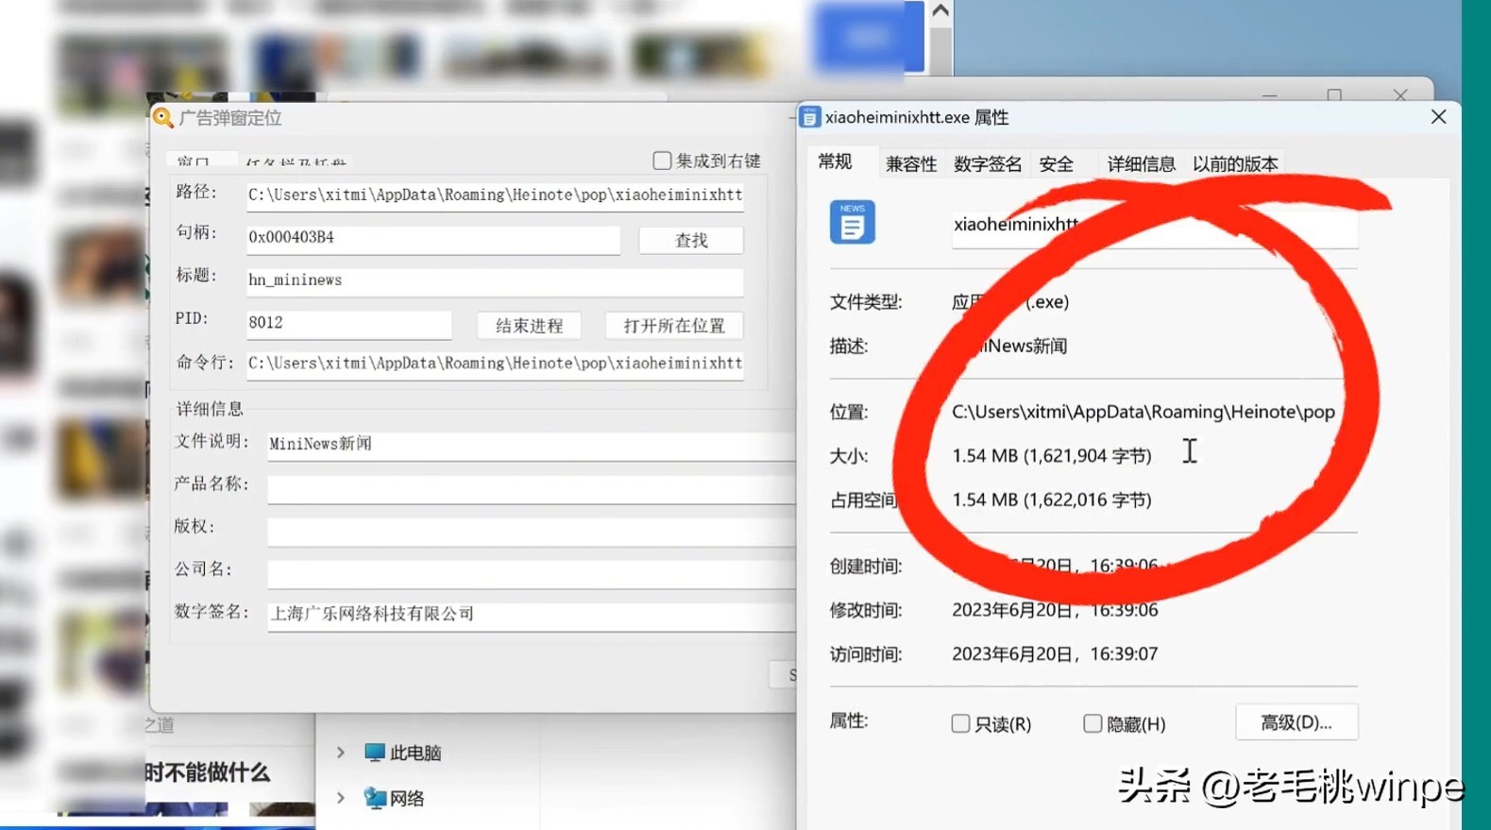Open the 以前的版本 tab
The width and height of the screenshot is (1491, 830).
click(1235, 164)
